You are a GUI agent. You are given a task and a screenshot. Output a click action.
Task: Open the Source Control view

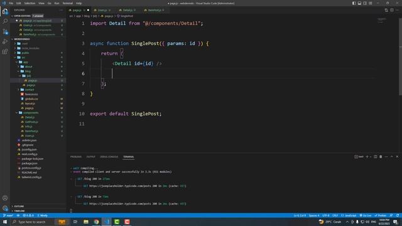(5, 31)
